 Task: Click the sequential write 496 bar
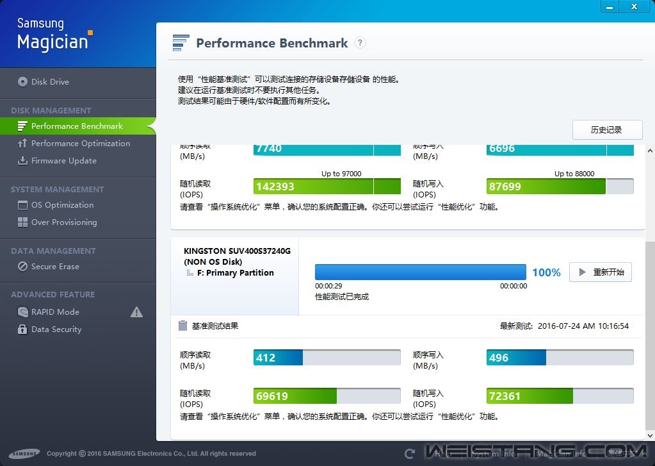tap(560, 358)
